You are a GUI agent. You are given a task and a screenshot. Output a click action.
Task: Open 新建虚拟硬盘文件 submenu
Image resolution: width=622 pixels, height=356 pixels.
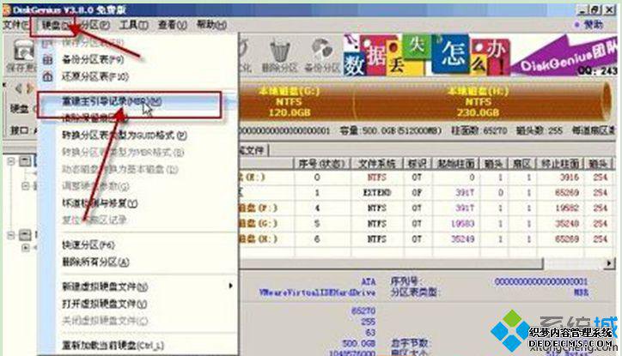coord(105,287)
